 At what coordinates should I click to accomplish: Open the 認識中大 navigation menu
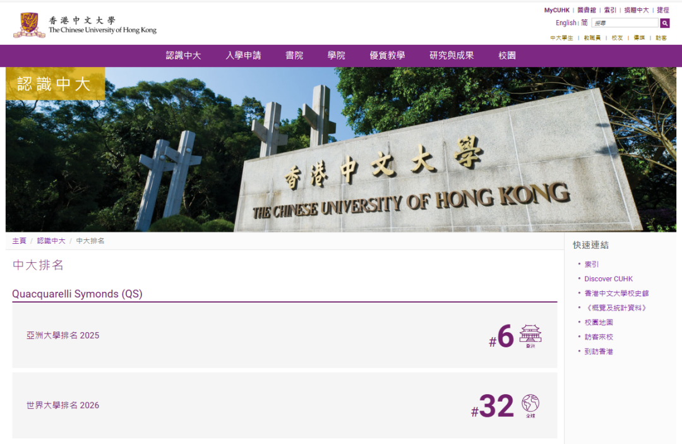click(183, 56)
